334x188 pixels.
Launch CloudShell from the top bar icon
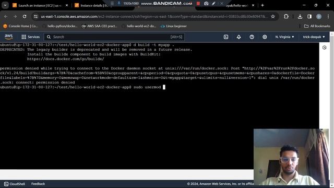pyautogui.click(x=226, y=37)
